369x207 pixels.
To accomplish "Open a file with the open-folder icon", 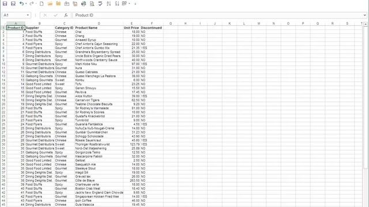I will [50, 4].
